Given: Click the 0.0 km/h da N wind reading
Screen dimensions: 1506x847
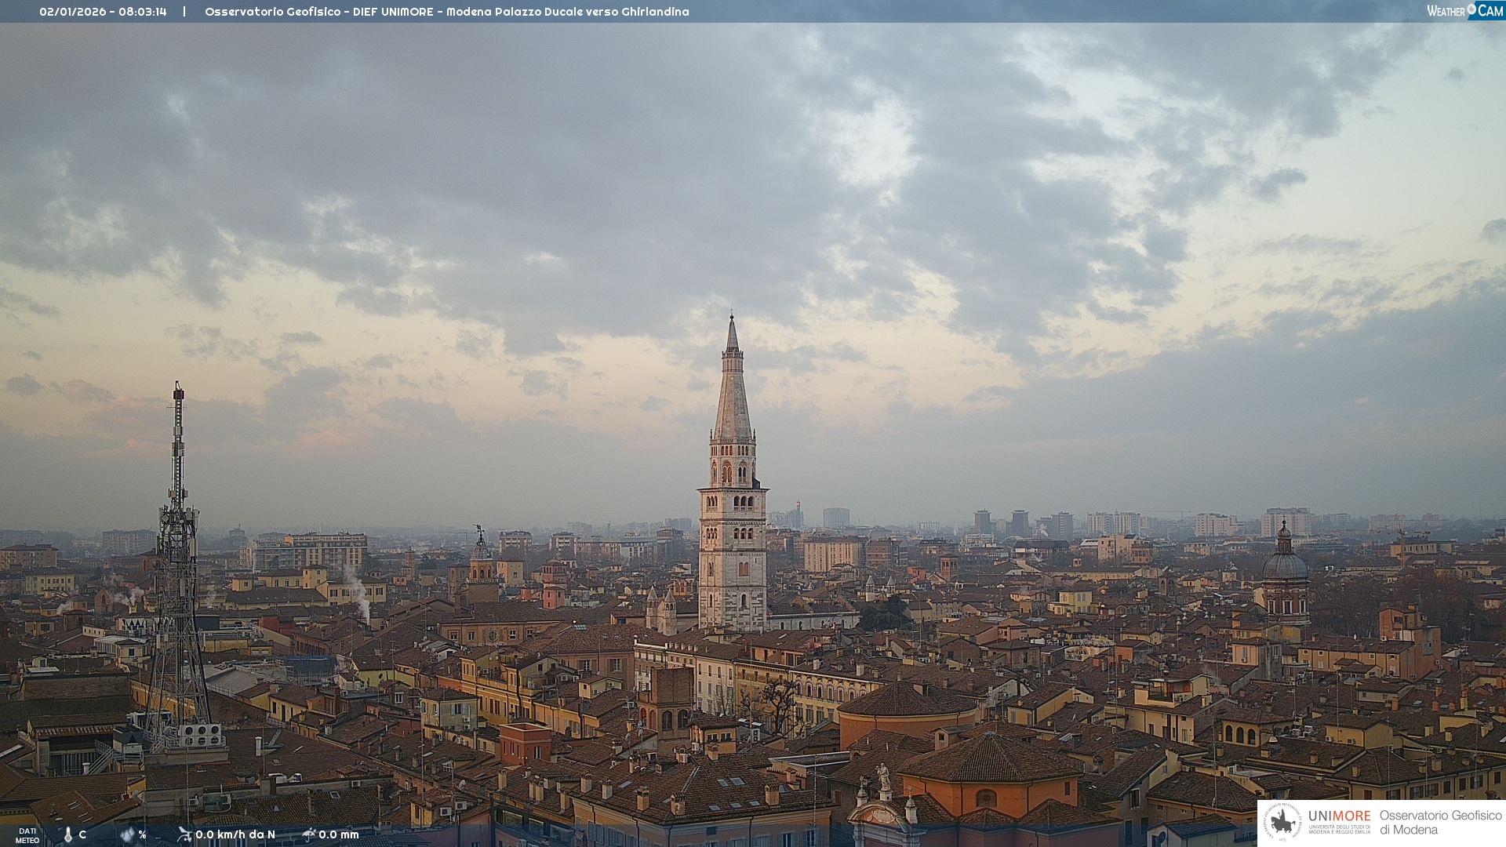Looking at the screenshot, I should pyautogui.click(x=235, y=834).
